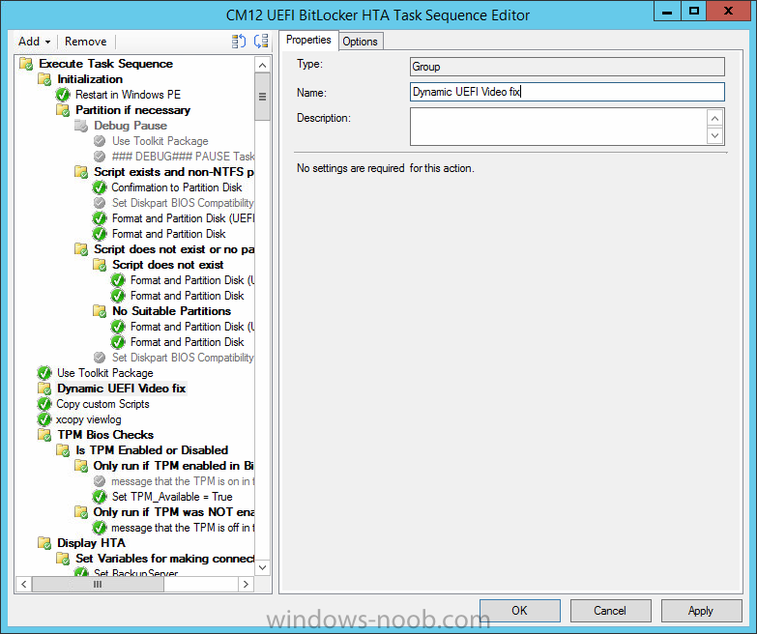The width and height of the screenshot is (757, 634).
Task: Select Only run if TPM was NOT ena group
Action: (x=174, y=512)
